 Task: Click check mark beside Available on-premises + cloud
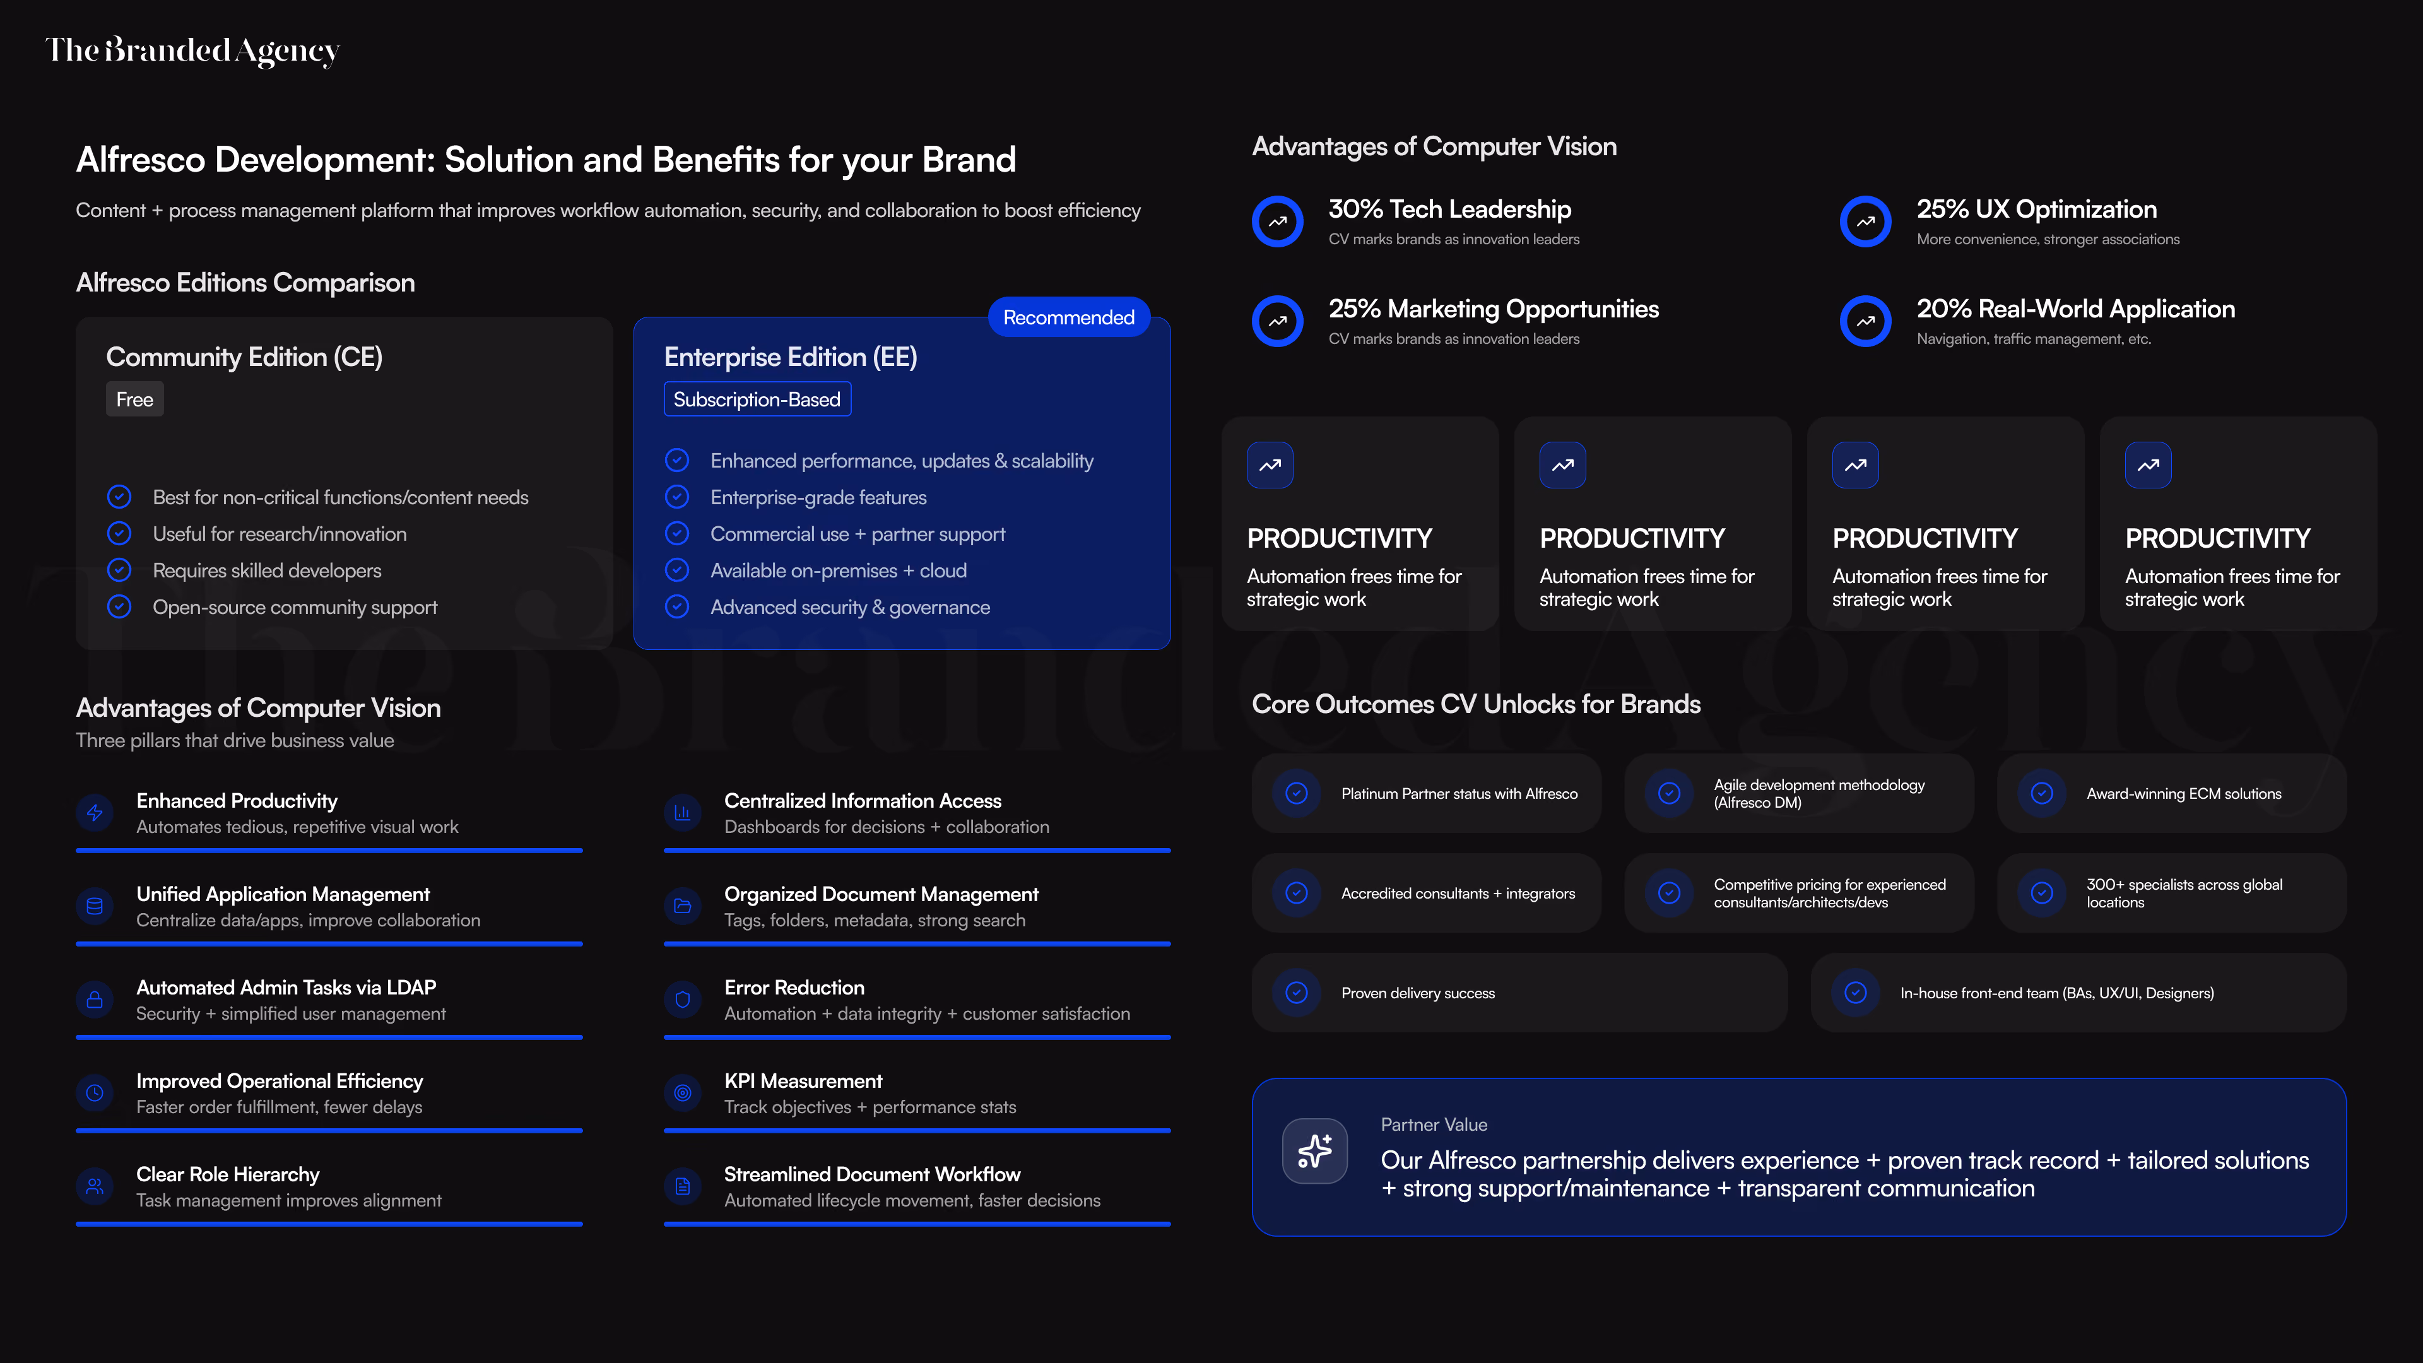(x=677, y=570)
